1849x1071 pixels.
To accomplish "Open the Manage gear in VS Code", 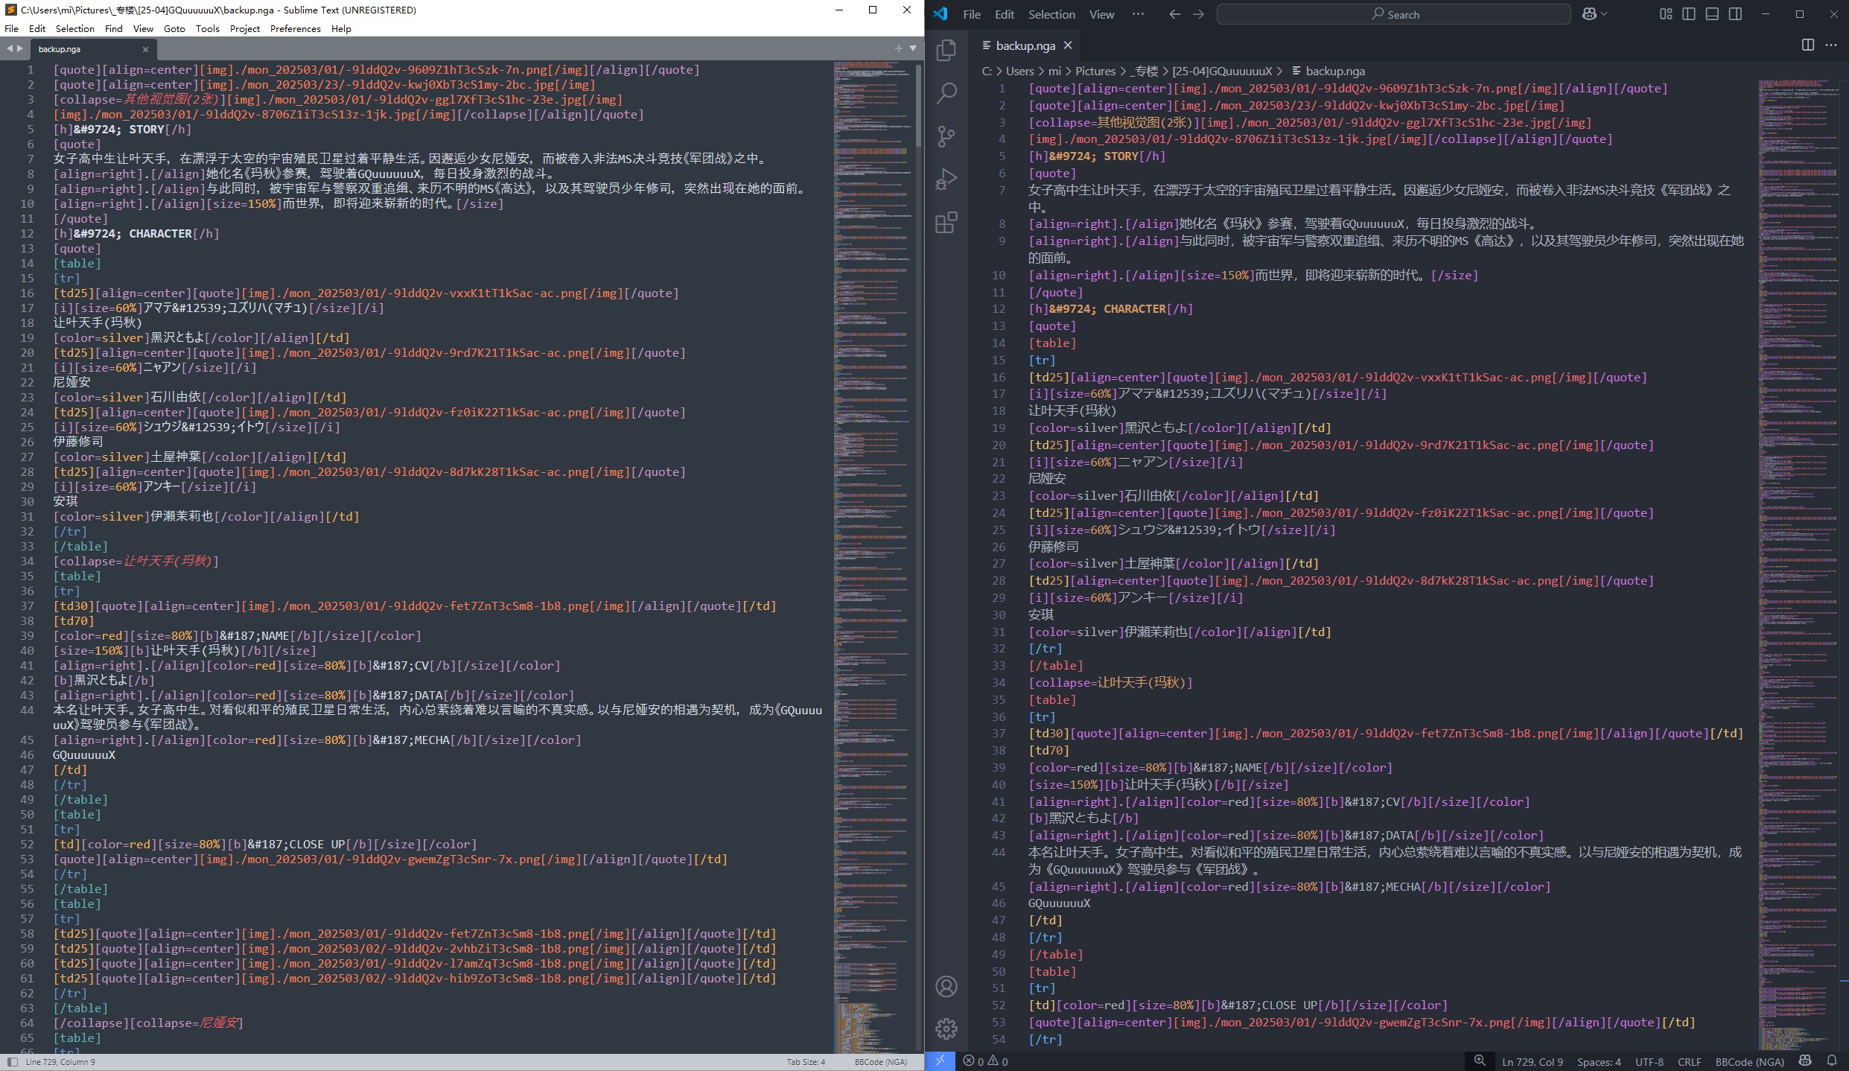I will pyautogui.click(x=946, y=1029).
